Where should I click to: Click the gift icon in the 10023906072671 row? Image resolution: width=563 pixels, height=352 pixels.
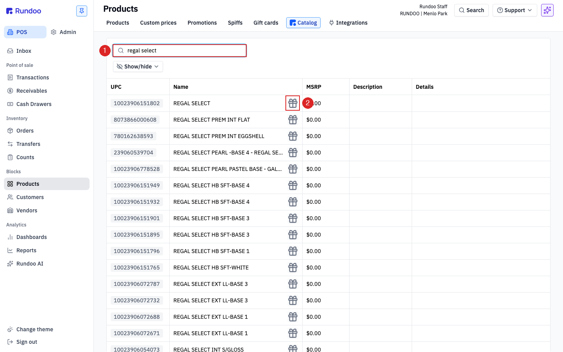[293, 333]
